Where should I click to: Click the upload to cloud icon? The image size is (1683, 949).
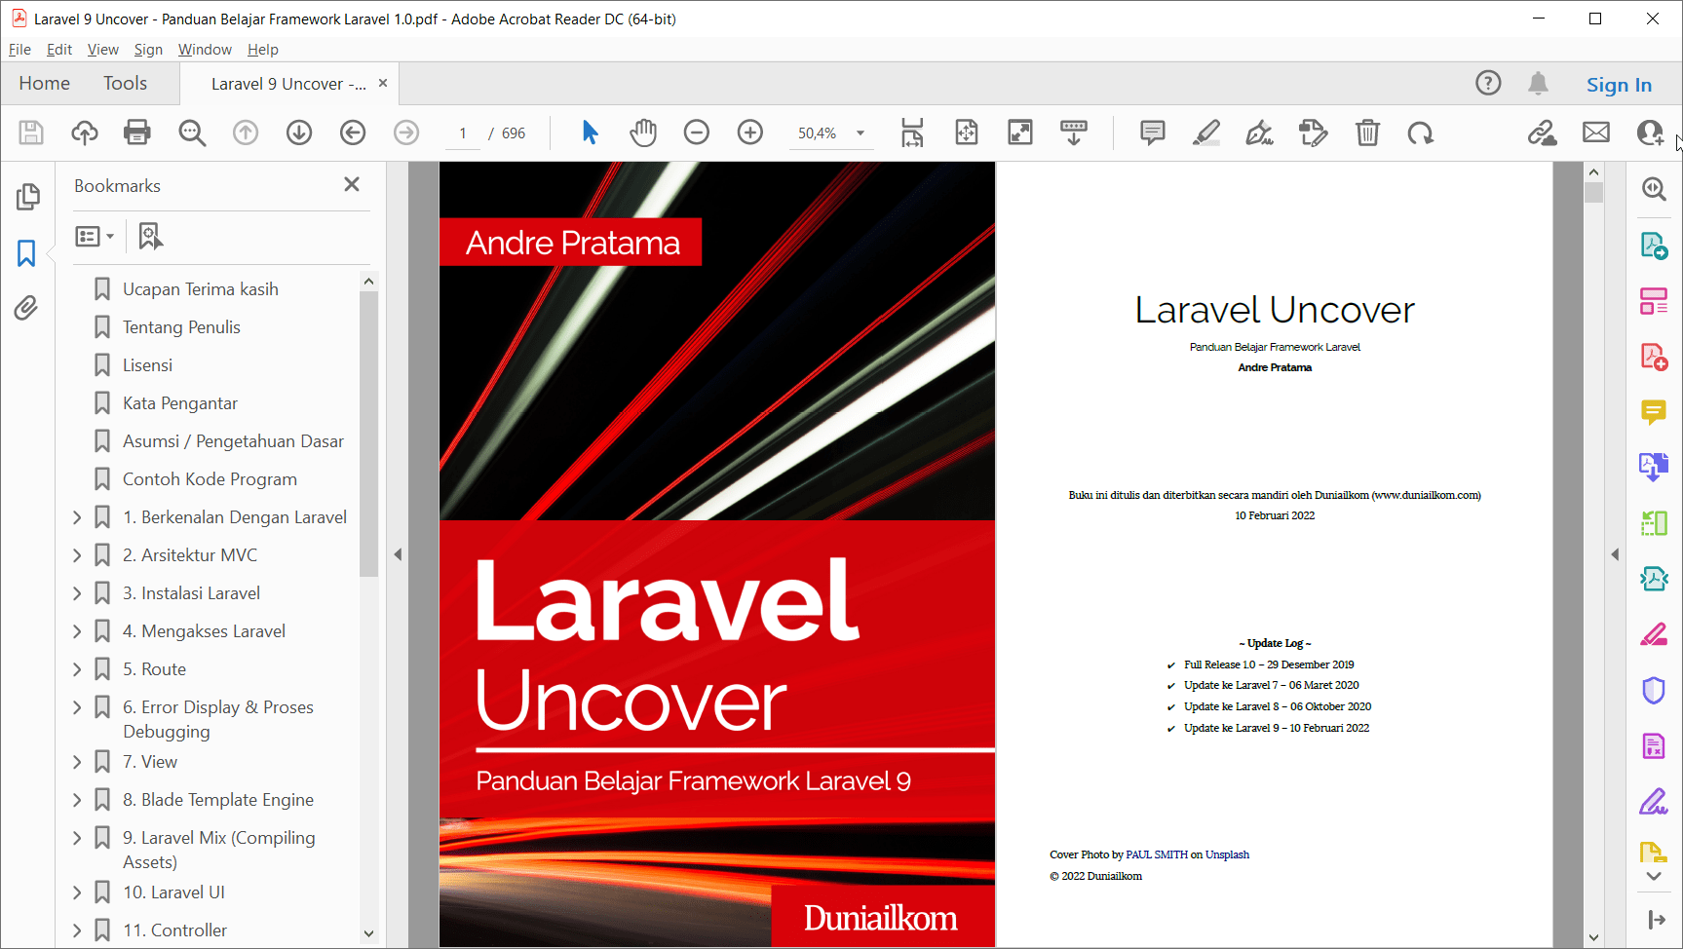tap(85, 133)
